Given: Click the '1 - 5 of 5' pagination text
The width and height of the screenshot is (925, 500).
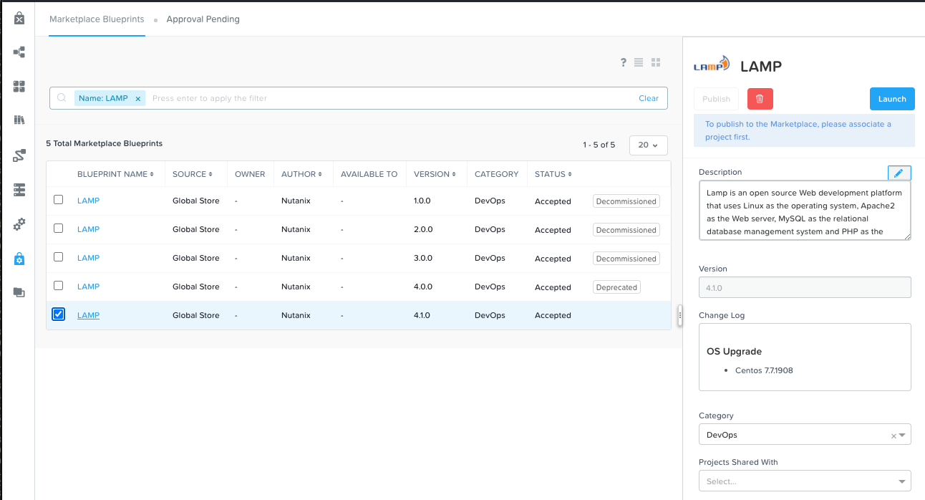Looking at the screenshot, I should pyautogui.click(x=599, y=145).
